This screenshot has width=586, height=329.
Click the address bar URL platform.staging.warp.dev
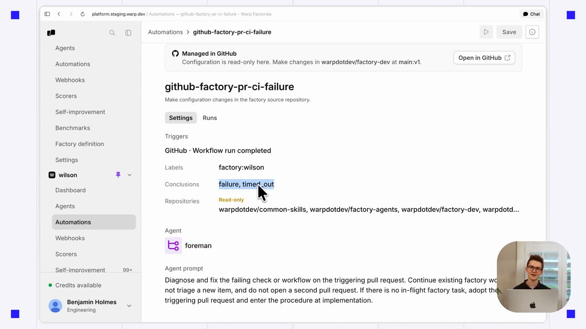click(119, 14)
